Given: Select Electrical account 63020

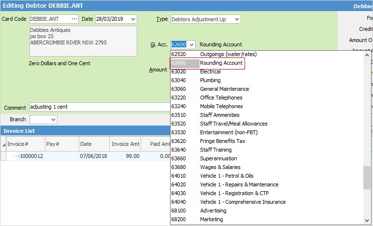Looking at the screenshot, I should point(210,71).
